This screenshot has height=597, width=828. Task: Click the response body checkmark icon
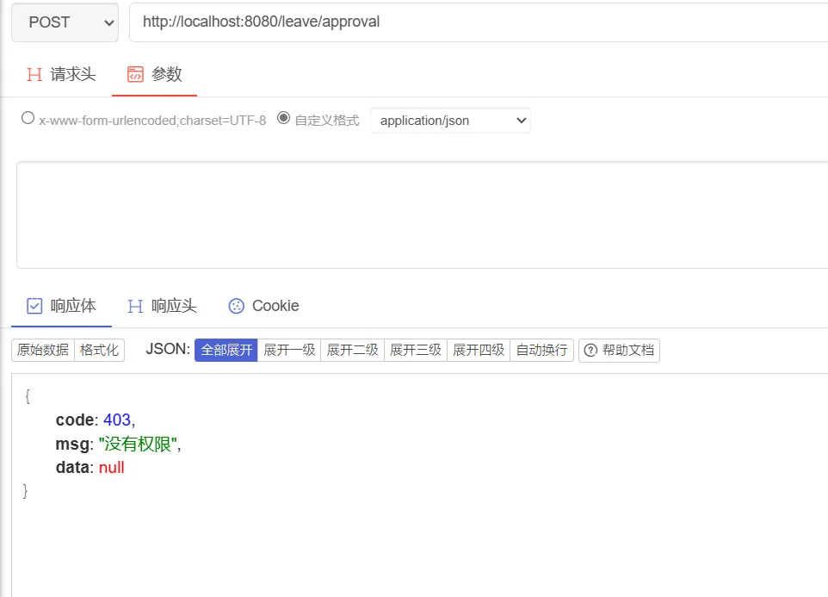34,306
